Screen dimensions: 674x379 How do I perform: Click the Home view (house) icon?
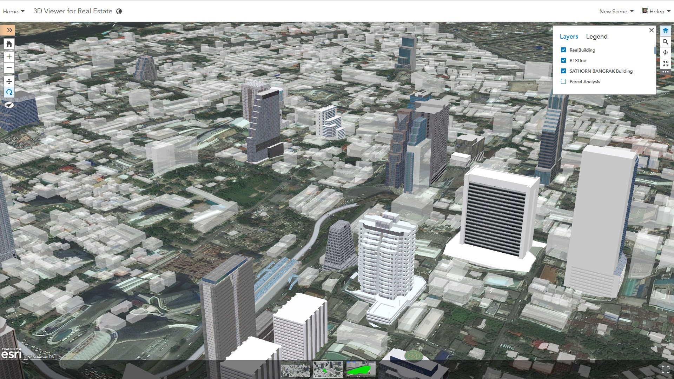[9, 44]
